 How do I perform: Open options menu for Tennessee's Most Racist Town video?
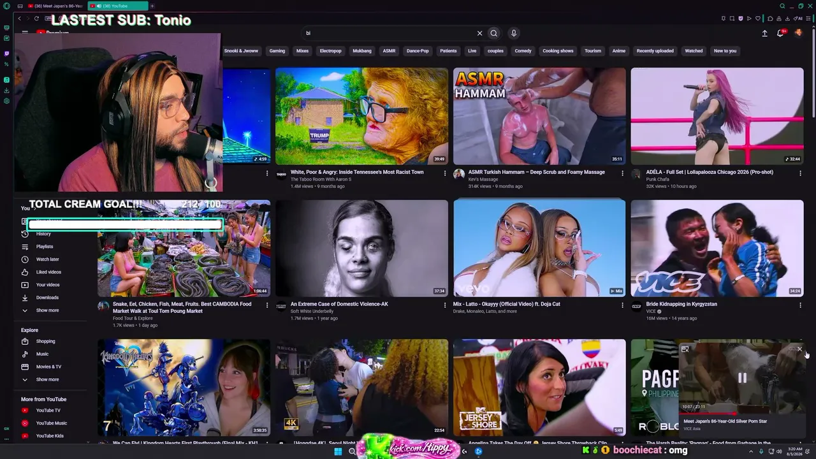(445, 173)
